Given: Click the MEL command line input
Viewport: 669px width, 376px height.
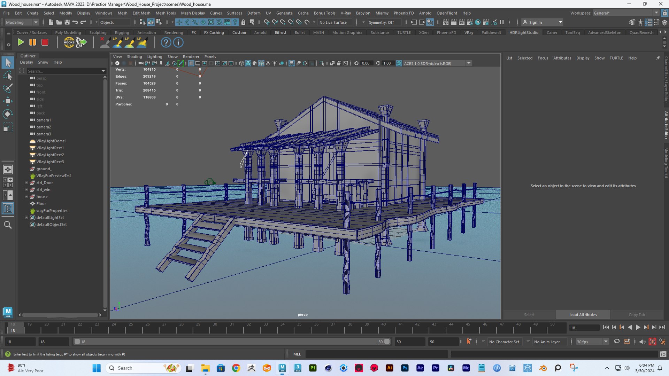Looking at the screenshot, I should tap(376, 354).
